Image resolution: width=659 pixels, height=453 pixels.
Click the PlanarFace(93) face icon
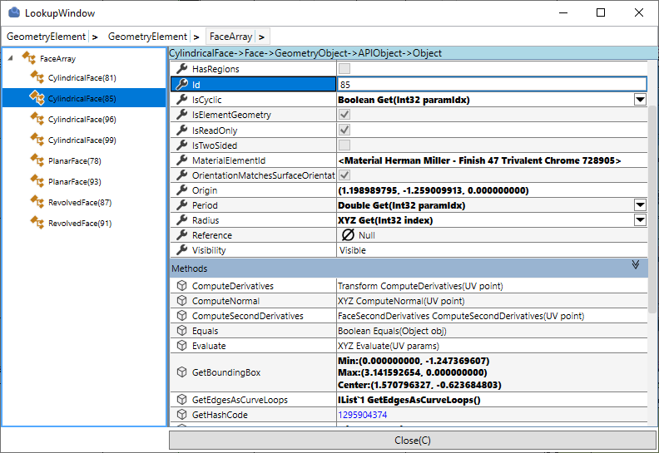[37, 181]
